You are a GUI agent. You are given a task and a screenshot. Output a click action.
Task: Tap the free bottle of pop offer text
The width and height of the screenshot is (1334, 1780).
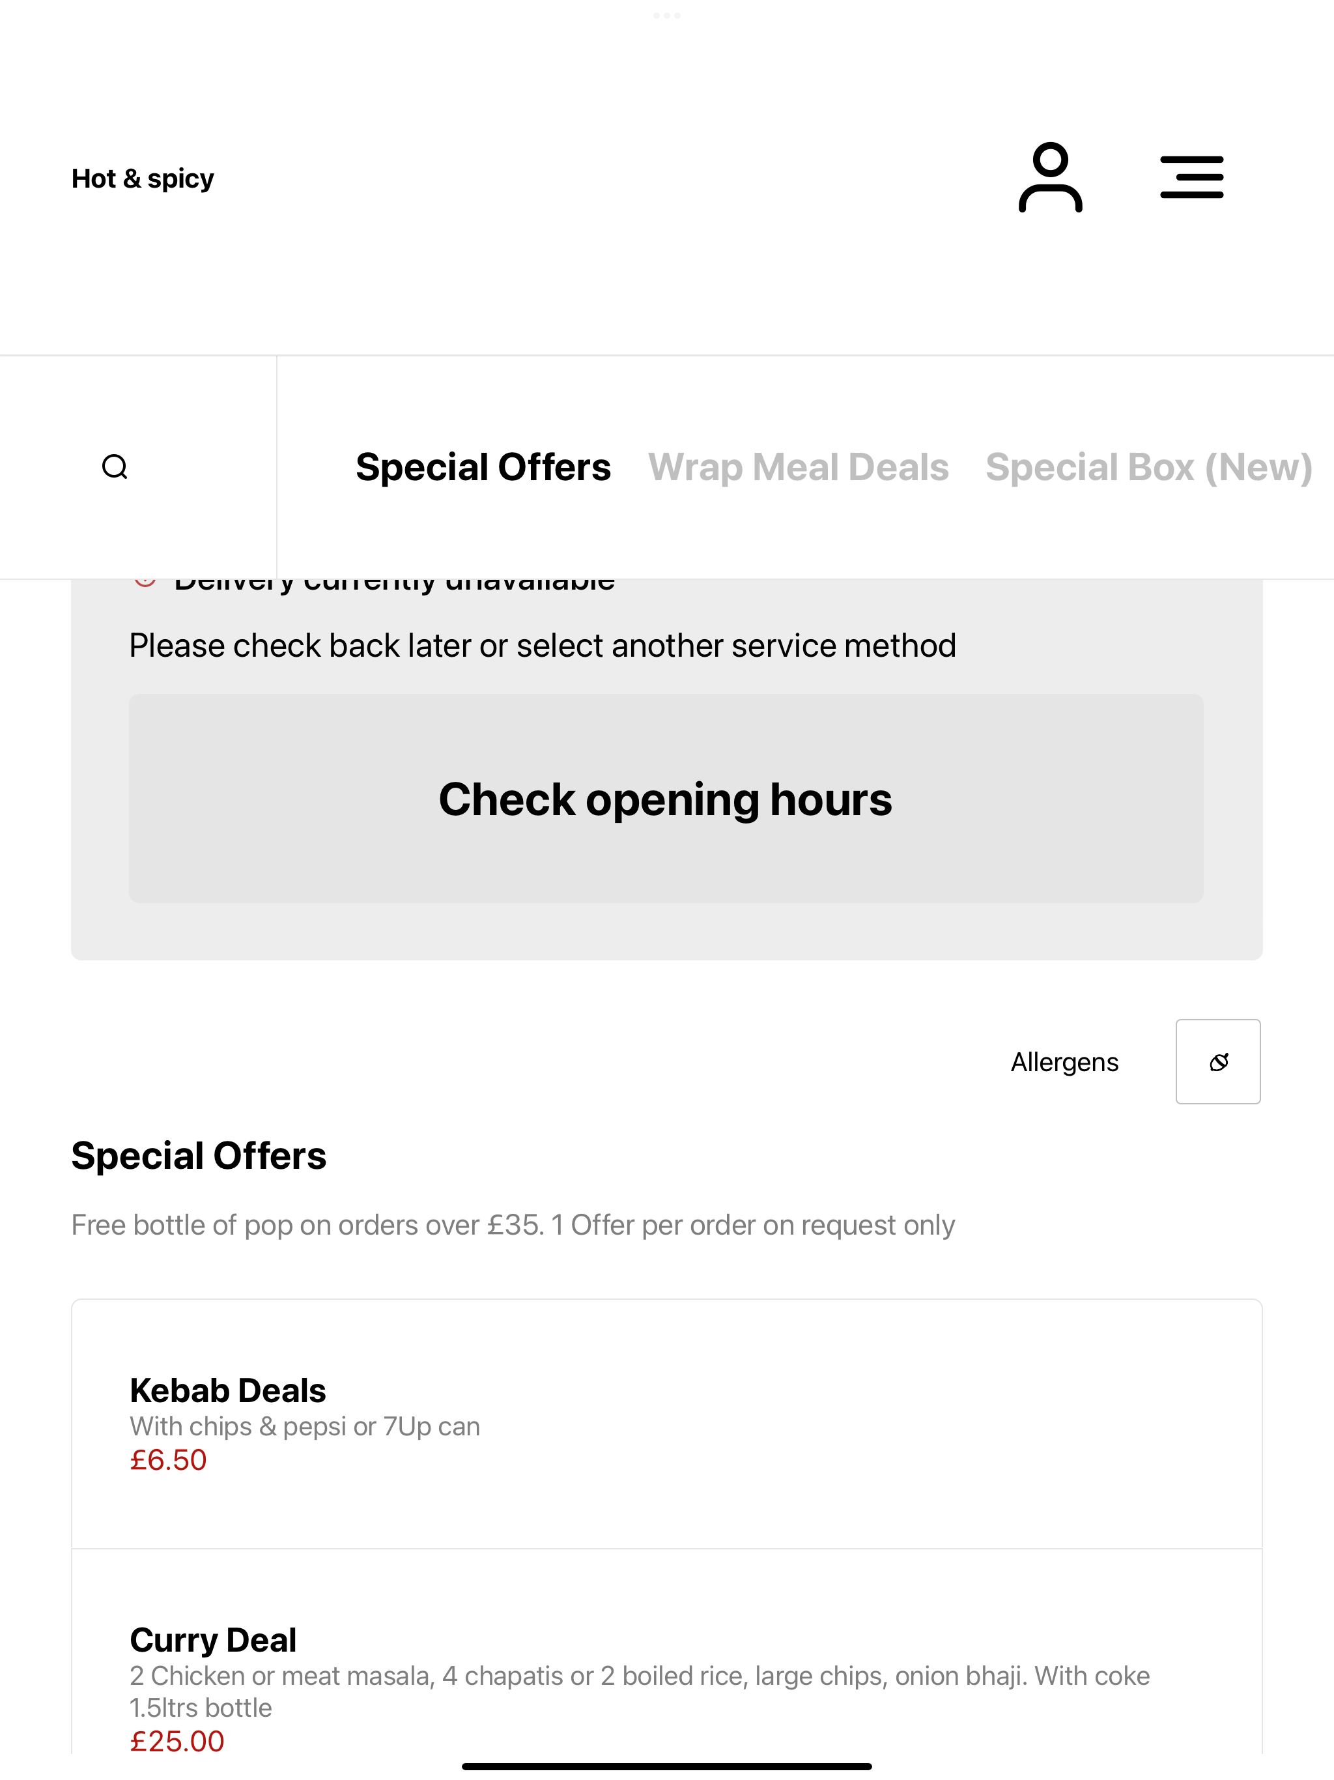[x=513, y=1225]
